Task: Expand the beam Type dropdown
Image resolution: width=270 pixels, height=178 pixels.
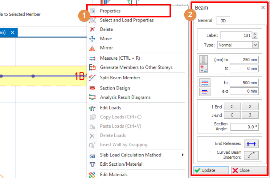Action: pos(255,45)
